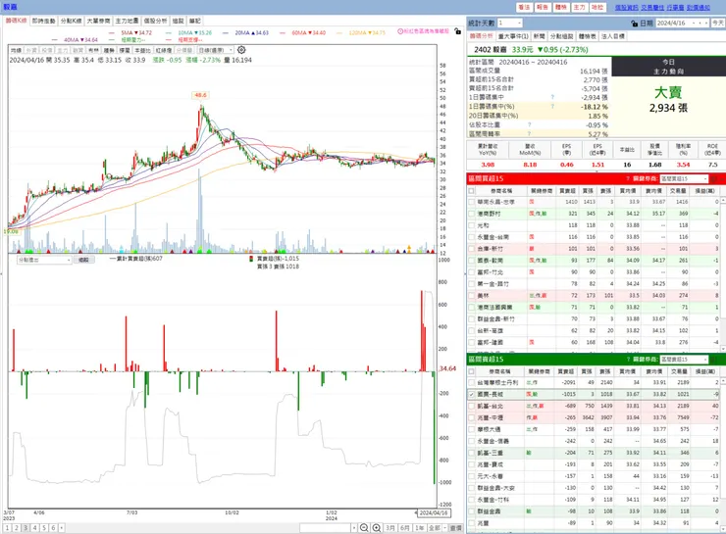Toggle the 120MA legend line
Screen dimensions: 726x534
361,33
